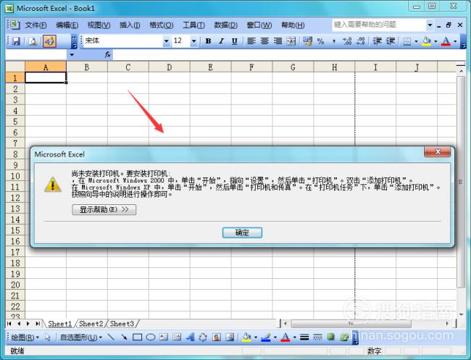Align text right
The image size is (471, 360).
(x=278, y=41)
